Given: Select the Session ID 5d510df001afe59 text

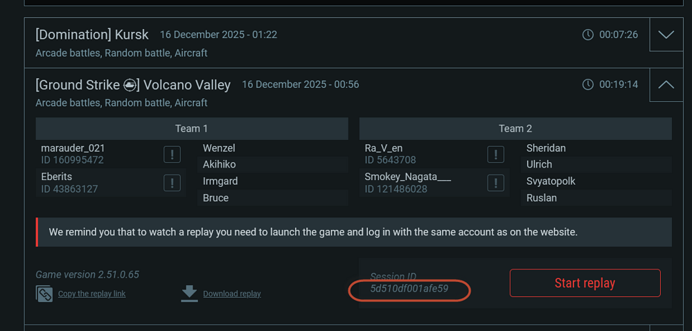Looking at the screenshot, I should 409,289.
